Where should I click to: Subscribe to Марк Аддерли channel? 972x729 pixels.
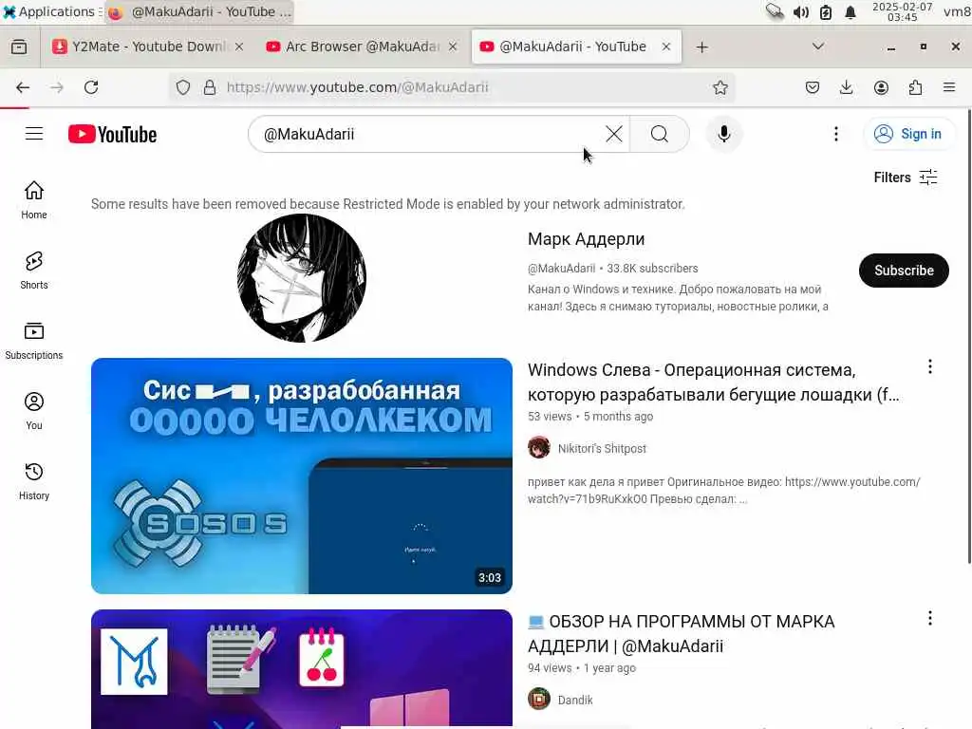pos(904,271)
